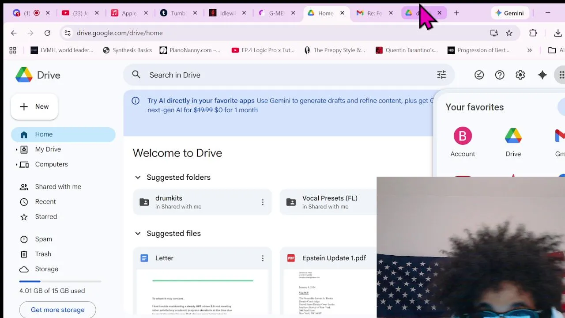Open the Vocal Presets (FL) folder
The image size is (565, 318).
pyautogui.click(x=328, y=202)
